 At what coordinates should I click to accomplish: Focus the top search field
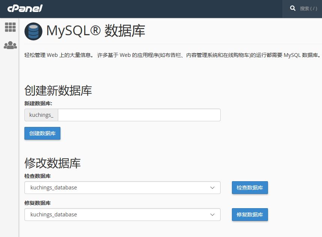tap(308, 8)
